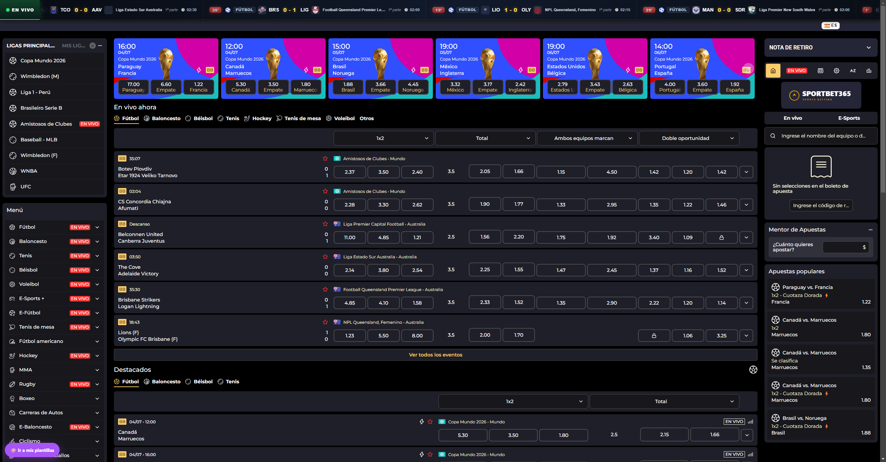
Task: Click BB badge on Brasil Noruega card
Action: 424,70
